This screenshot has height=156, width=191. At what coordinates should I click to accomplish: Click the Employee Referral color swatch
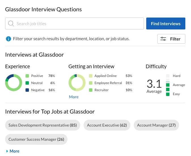point(91,83)
